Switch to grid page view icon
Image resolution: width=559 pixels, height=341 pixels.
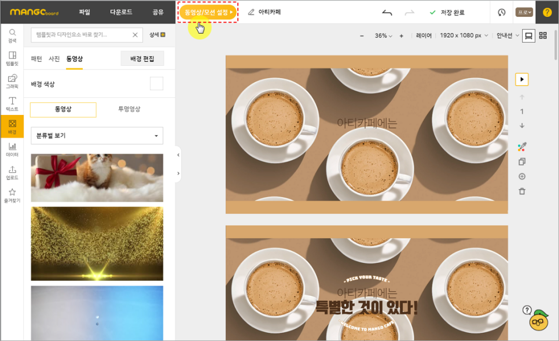coord(543,35)
